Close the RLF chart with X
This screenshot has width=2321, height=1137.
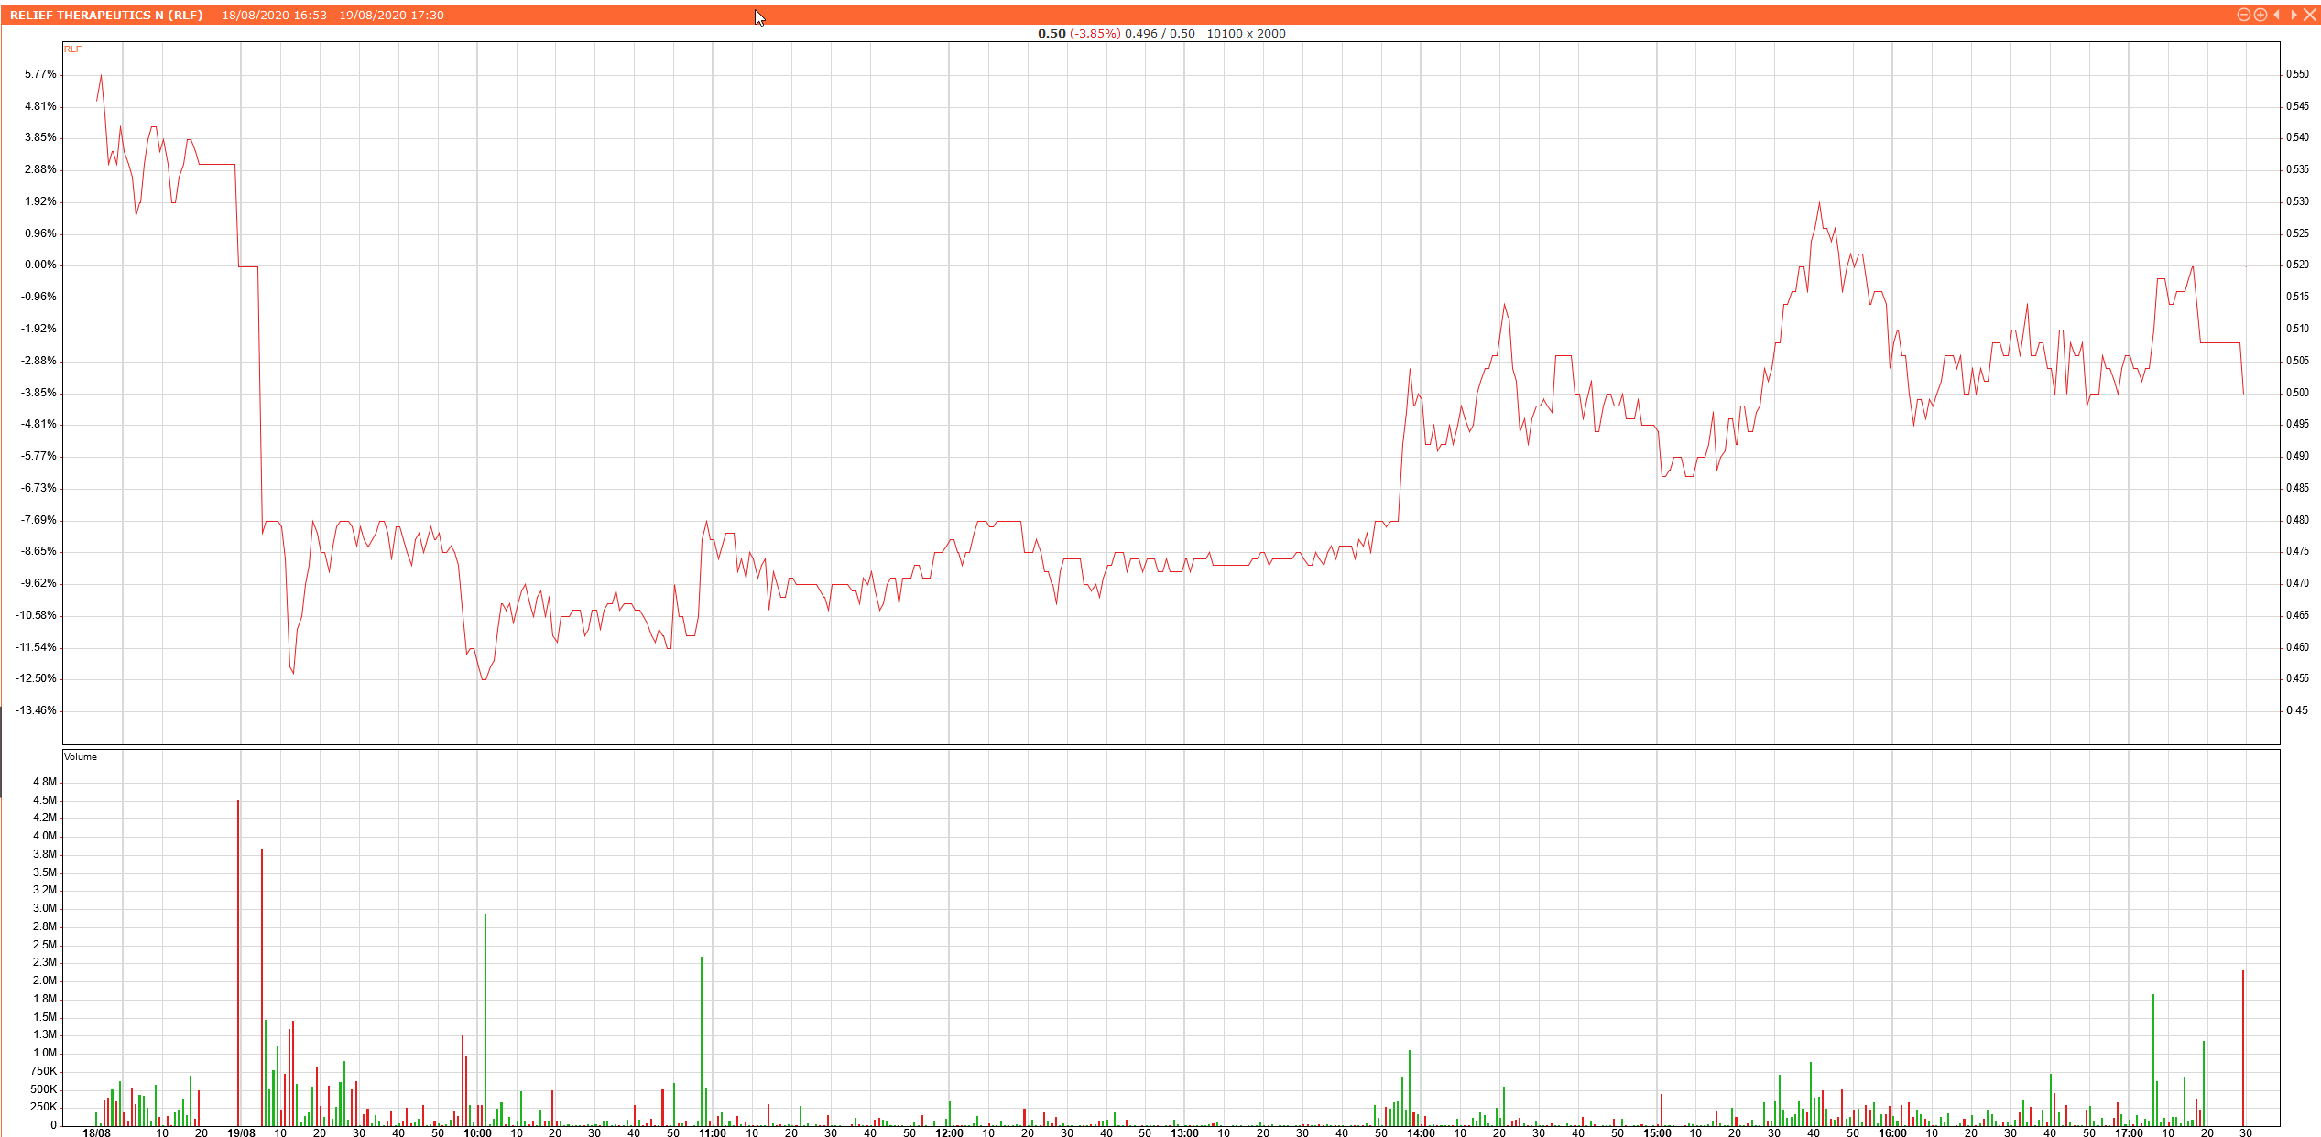click(2309, 15)
